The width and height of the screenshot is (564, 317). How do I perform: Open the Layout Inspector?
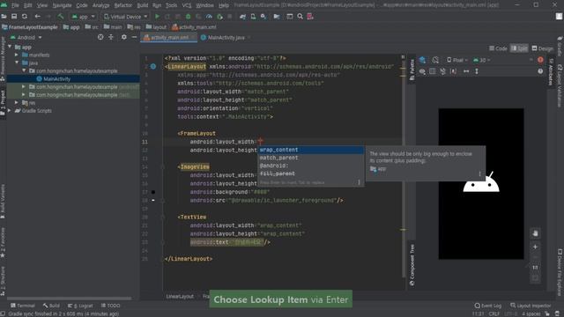click(531, 306)
